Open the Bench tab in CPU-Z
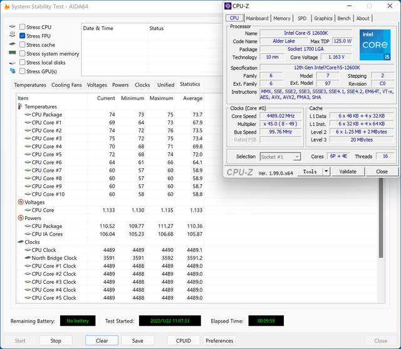401x349 pixels. click(344, 19)
